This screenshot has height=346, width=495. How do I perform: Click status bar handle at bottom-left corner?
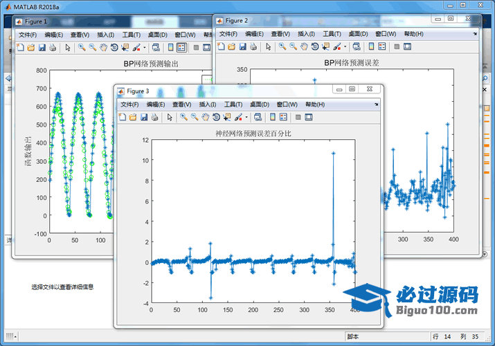coord(10,336)
